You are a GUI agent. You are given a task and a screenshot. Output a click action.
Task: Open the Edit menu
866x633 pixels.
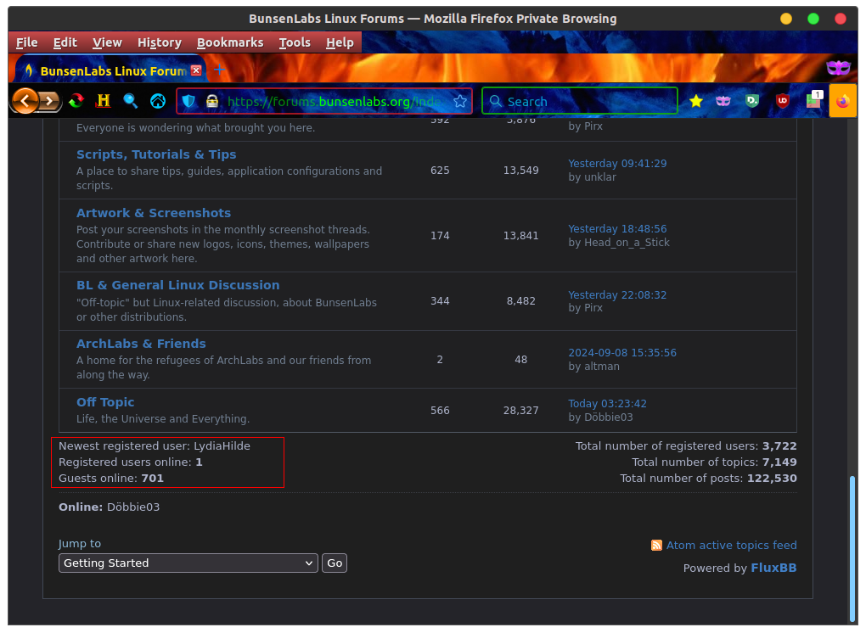coord(65,42)
